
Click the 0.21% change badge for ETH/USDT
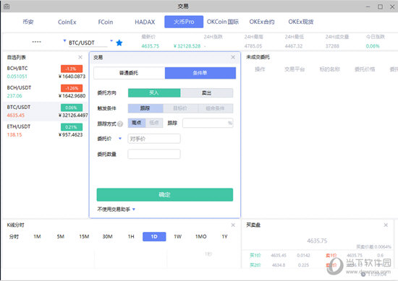tap(72, 127)
